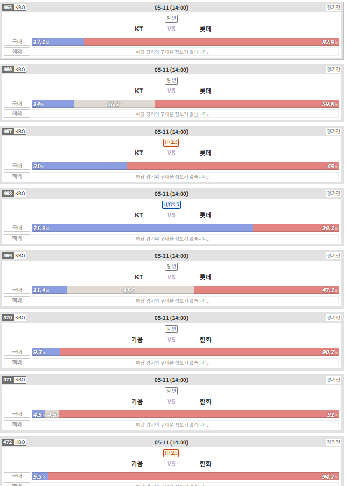Image resolution: width=346 pixels, height=486 pixels.
Task: Click the 41.5% grey bar in match 469
Action: tap(130, 290)
